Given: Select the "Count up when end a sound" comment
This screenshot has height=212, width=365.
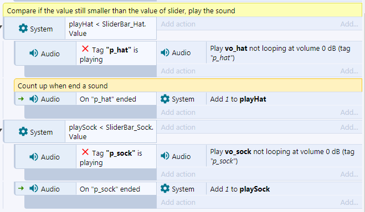Looking at the screenshot, I should click(x=188, y=86).
